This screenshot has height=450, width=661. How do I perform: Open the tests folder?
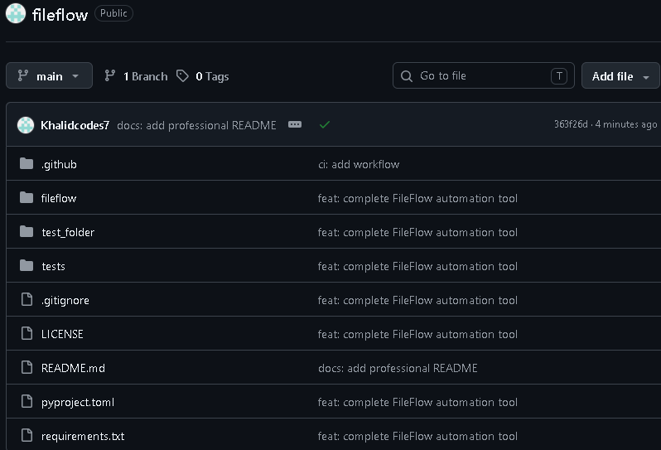pos(54,267)
